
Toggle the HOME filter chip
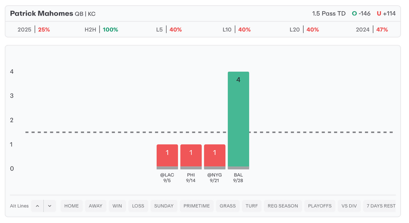tap(71, 206)
